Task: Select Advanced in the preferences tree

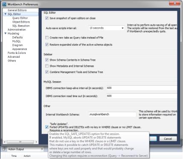Action: click(x=14, y=57)
